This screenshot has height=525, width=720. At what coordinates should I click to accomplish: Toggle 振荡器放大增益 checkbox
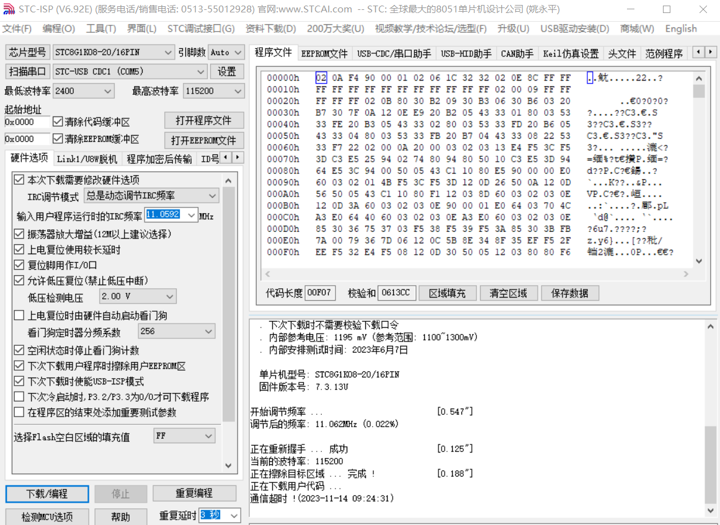tap(19, 234)
